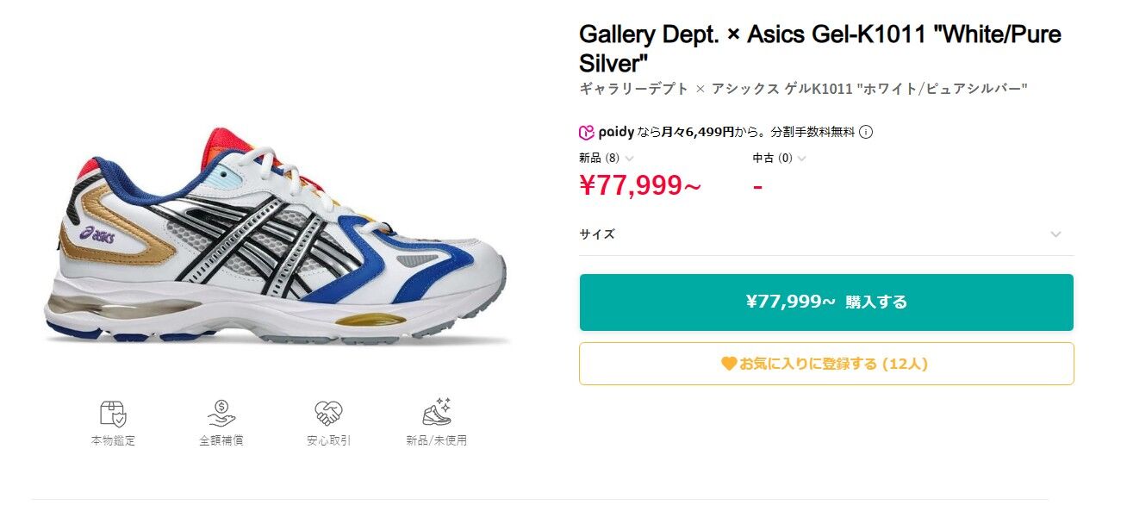Click the pink Paidy logo icon
The width and height of the screenshot is (1127, 505).
[586, 133]
